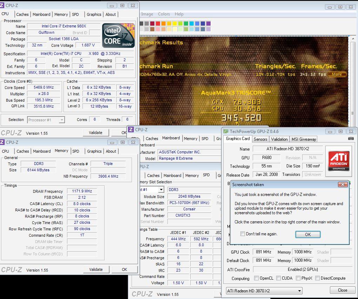Click Validate in the CPU-Z processor window
Image resolution: width=358 pixels, height=299 pixels.
[x=95, y=133]
